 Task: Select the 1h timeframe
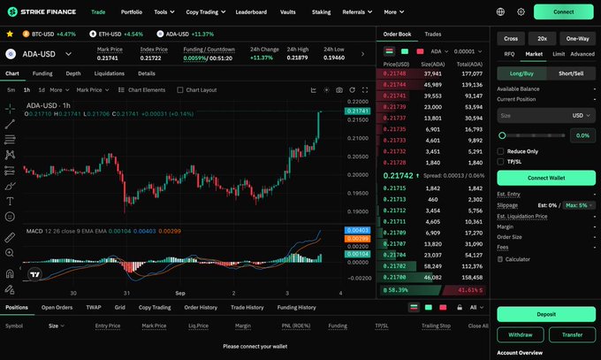pos(27,90)
